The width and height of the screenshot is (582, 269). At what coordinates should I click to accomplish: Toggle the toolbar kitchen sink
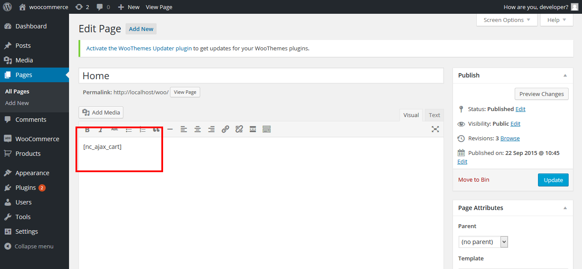(267, 129)
